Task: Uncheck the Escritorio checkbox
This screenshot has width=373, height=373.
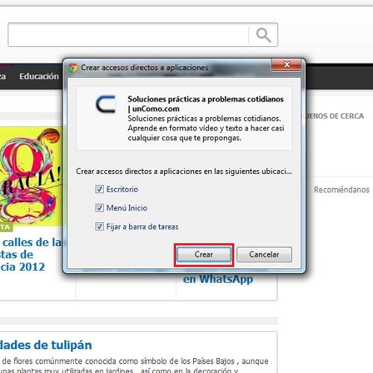Action: pyautogui.click(x=99, y=189)
